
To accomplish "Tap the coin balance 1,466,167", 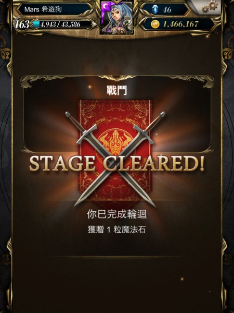I will [x=180, y=25].
